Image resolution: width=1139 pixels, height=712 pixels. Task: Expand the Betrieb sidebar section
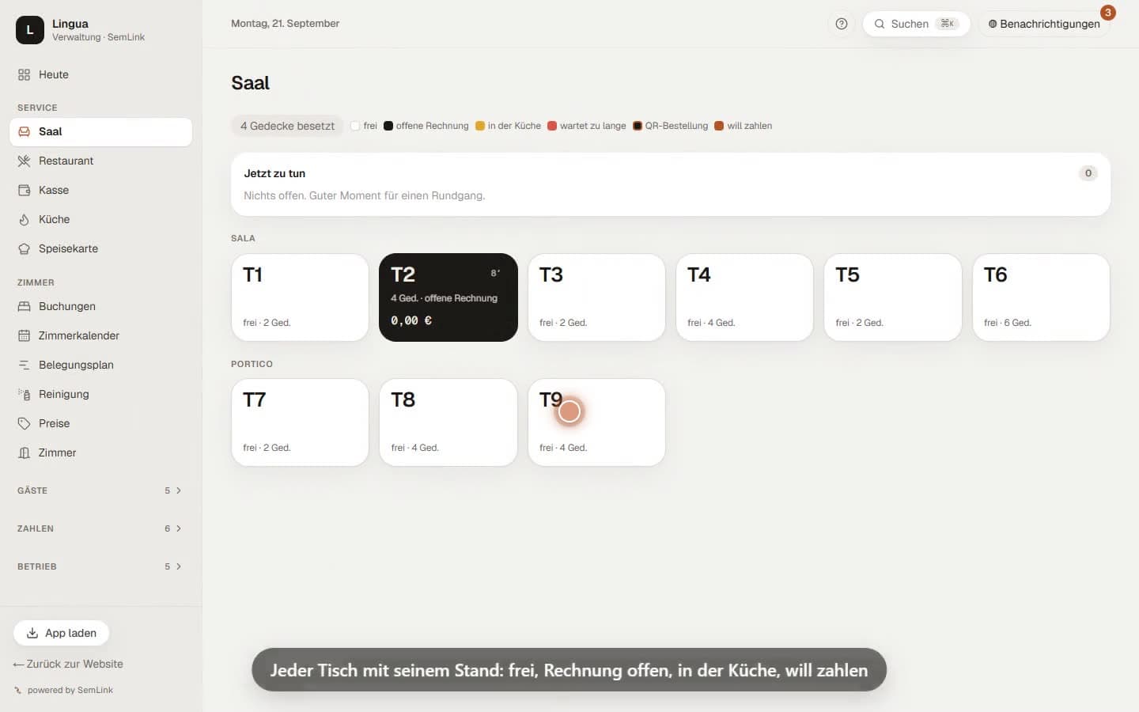click(x=100, y=566)
